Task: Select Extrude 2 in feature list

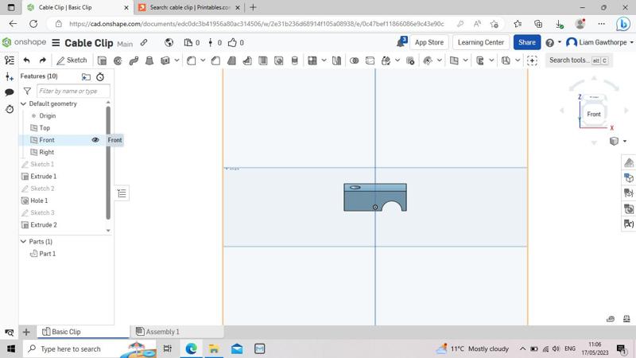Action: (x=44, y=225)
